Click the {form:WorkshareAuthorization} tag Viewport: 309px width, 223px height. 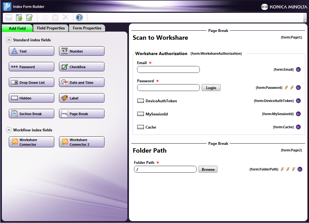216,53
